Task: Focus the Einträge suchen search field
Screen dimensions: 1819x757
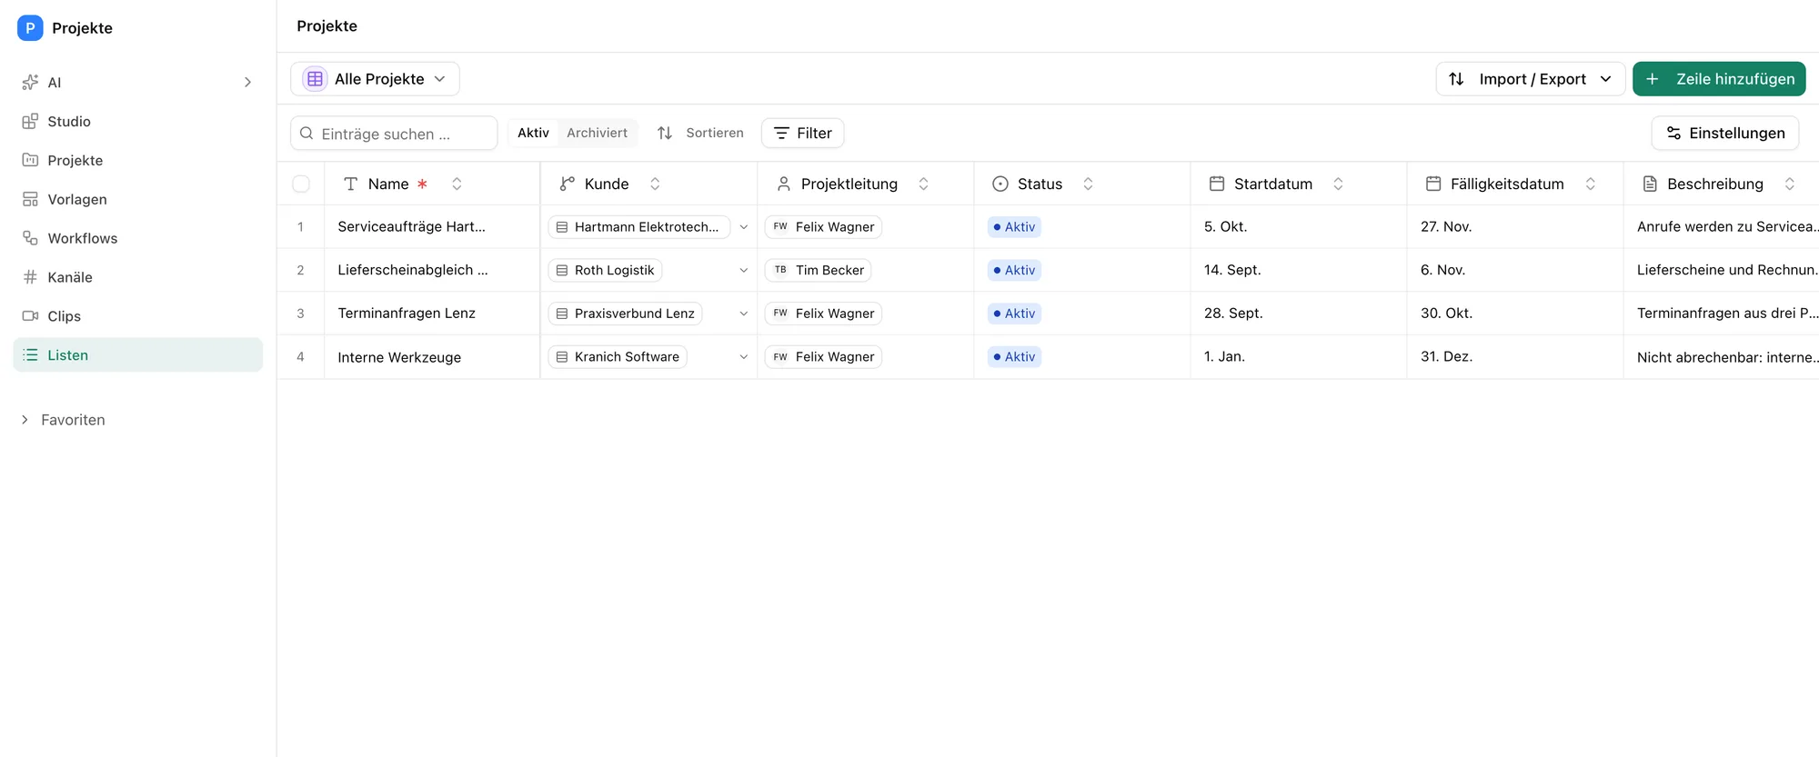Action: point(394,134)
